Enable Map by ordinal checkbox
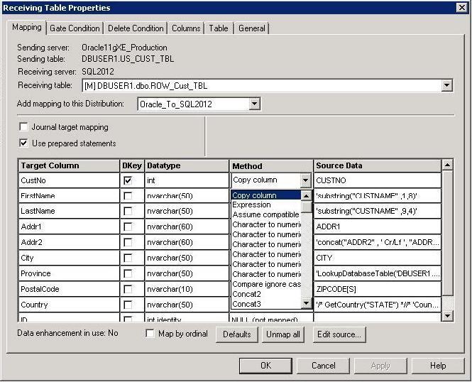The width and height of the screenshot is (472, 382). [150, 334]
